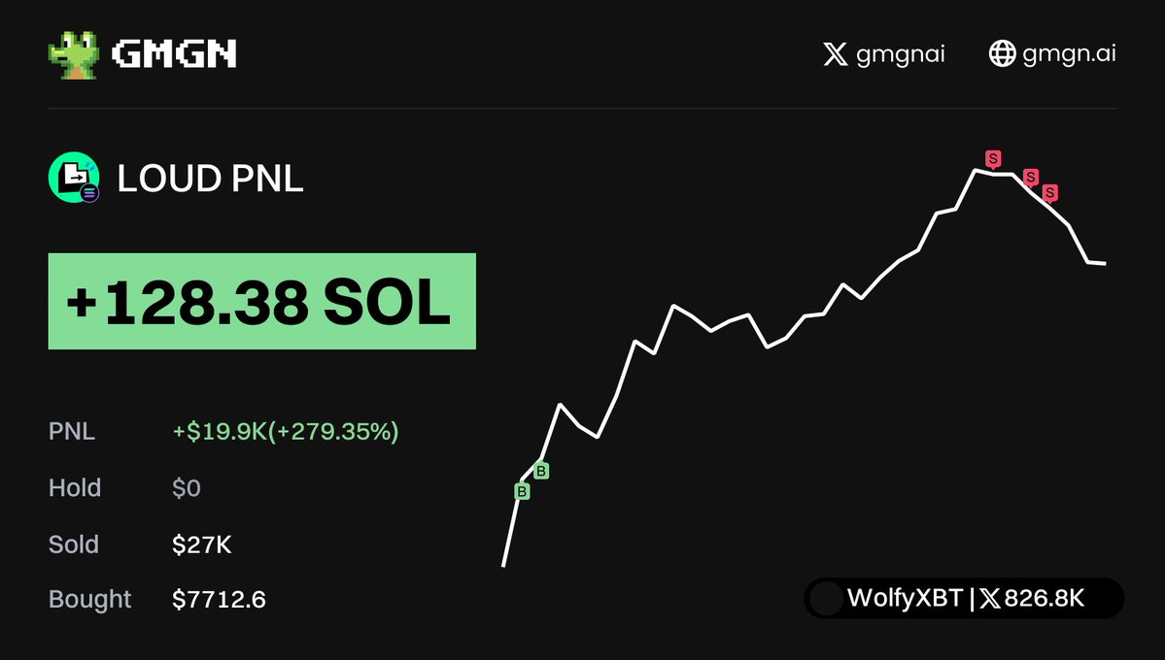Click the WolfyXBT username badge
Screen dimensions: 1165x660
[964, 599]
